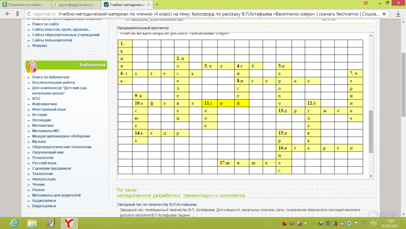This screenshot has height=229, width=406.
Task: Open the 'Поиск по библиотеке' sidebar link
Action: 51,77
